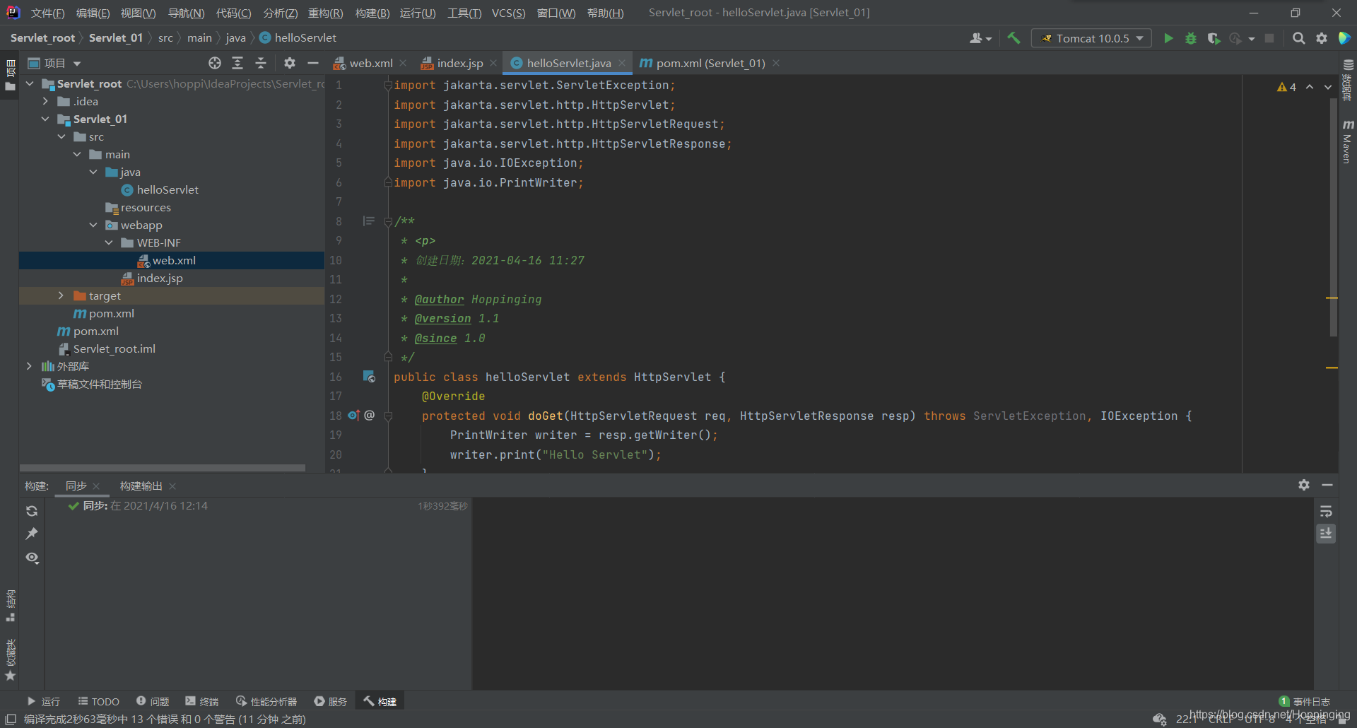This screenshot has height=728, width=1357.
Task: Click the project tree horizontal scrollbar
Action: tap(163, 468)
